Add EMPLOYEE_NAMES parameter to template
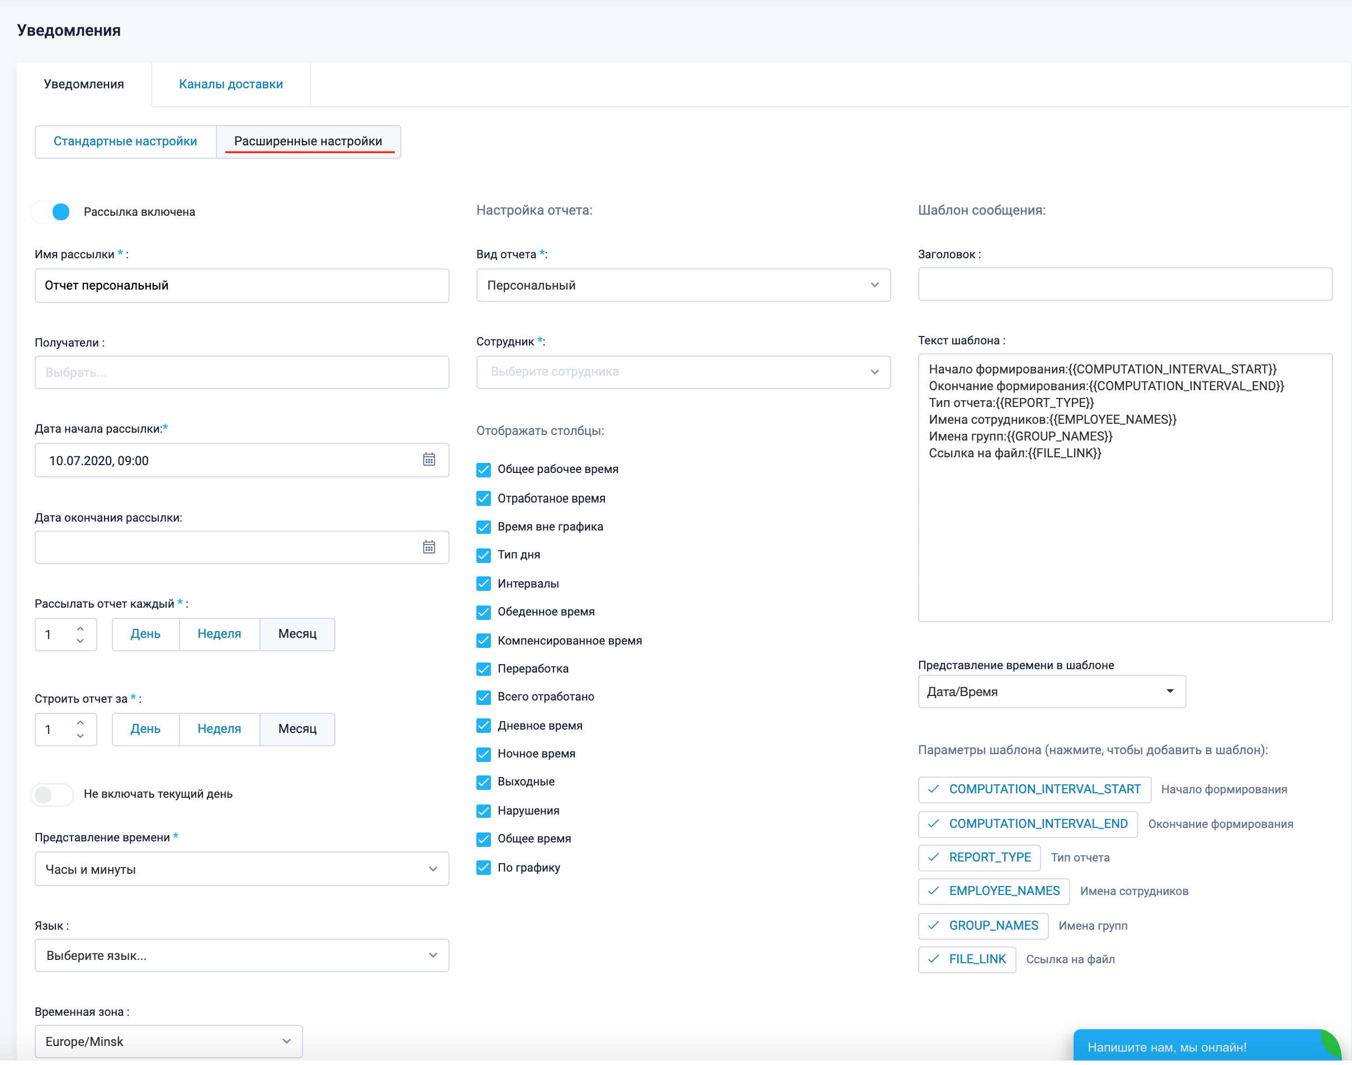1352x1065 pixels. 994,891
